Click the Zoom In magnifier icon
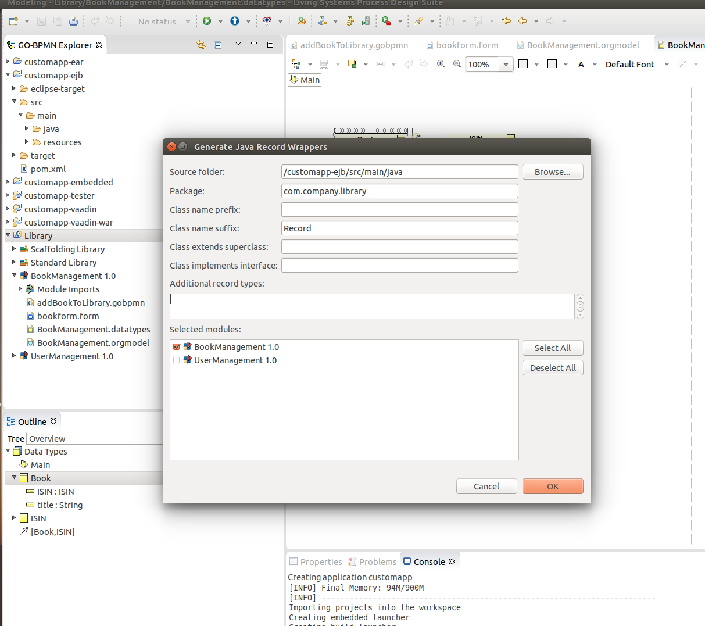Viewport: 705px width, 626px height. pos(441,64)
